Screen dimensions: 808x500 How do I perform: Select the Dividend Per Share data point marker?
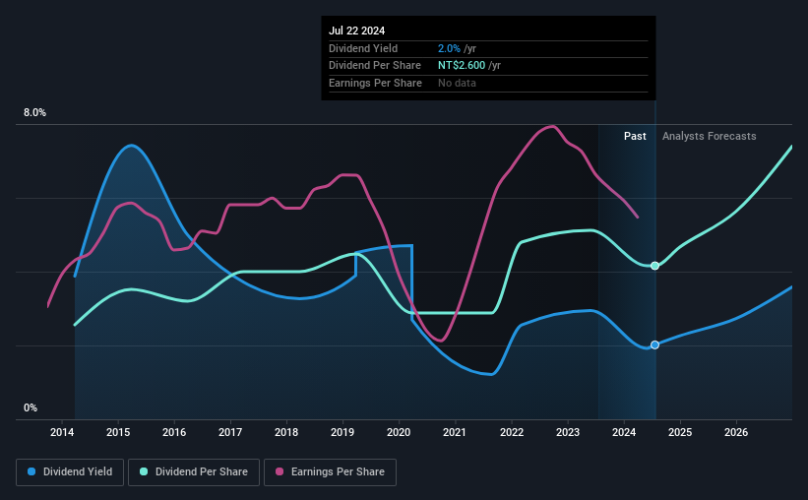pos(654,266)
